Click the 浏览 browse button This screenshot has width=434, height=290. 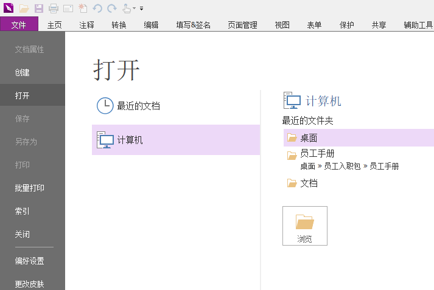click(x=305, y=226)
